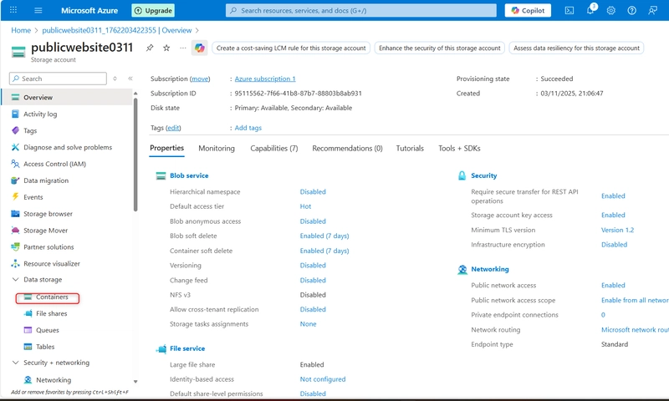The height and width of the screenshot is (401, 669).
Task: Open Access Control (IAM)
Action: [x=54, y=164]
